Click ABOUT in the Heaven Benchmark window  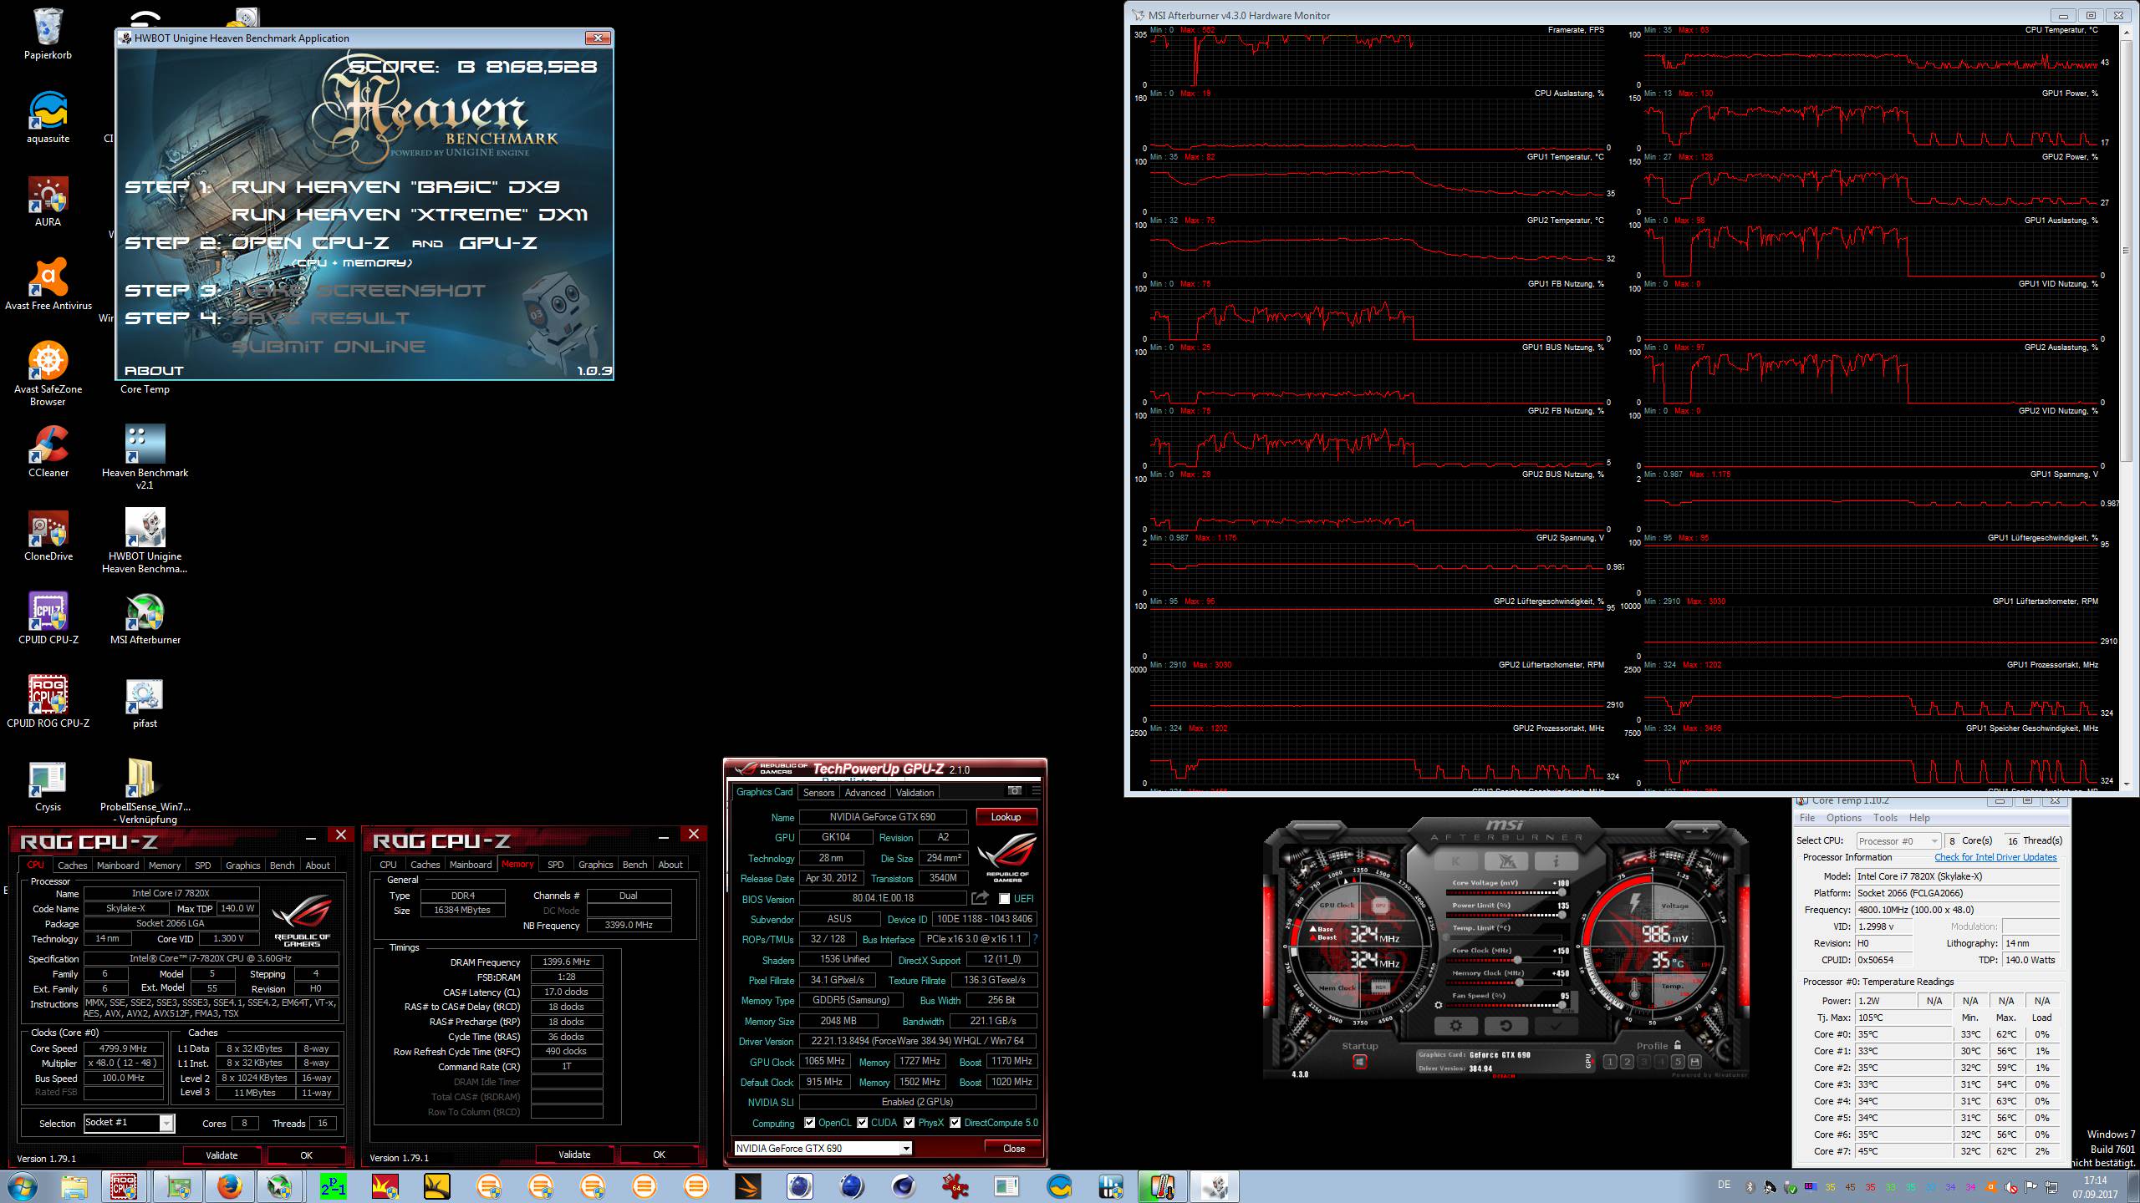tap(154, 370)
